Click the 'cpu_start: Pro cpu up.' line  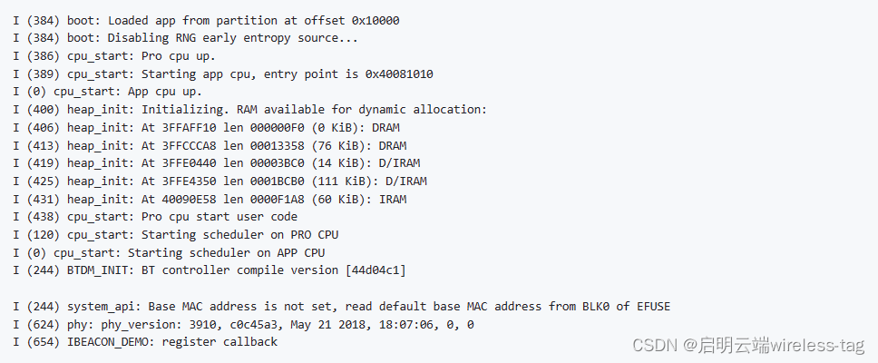(x=114, y=56)
